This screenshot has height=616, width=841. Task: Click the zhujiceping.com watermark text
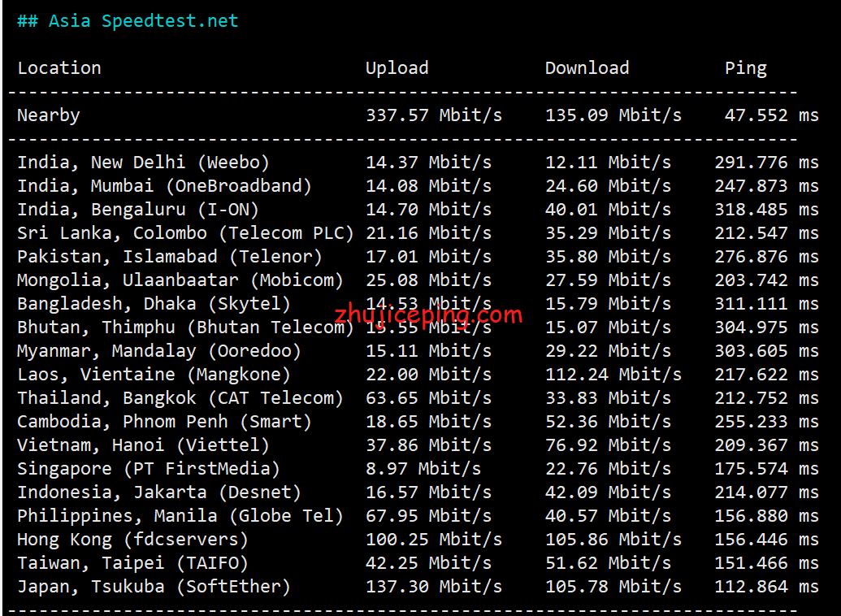point(428,315)
